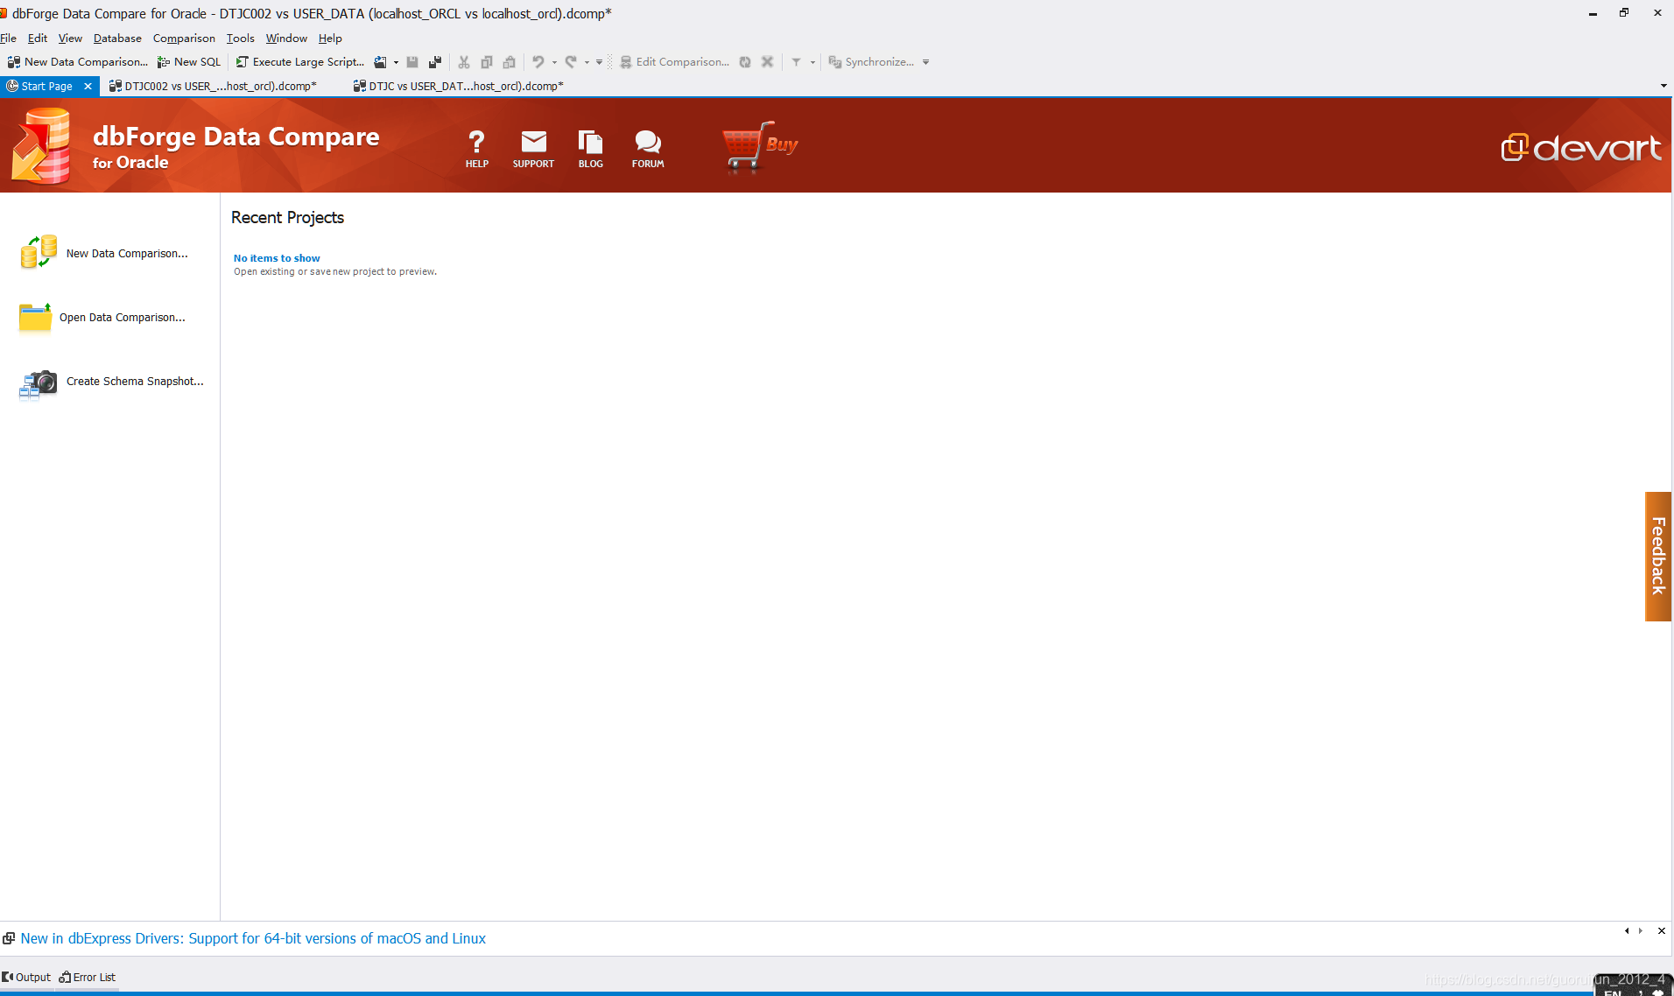Open the Undo history dropdown arrow
Viewport: 1674px width, 996px height.
point(554,62)
